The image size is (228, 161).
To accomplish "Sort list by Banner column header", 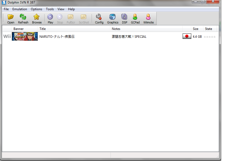I will click(25, 29).
